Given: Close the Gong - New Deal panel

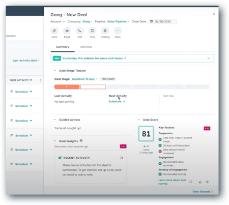Looking at the screenshot, I should tap(214, 14).
